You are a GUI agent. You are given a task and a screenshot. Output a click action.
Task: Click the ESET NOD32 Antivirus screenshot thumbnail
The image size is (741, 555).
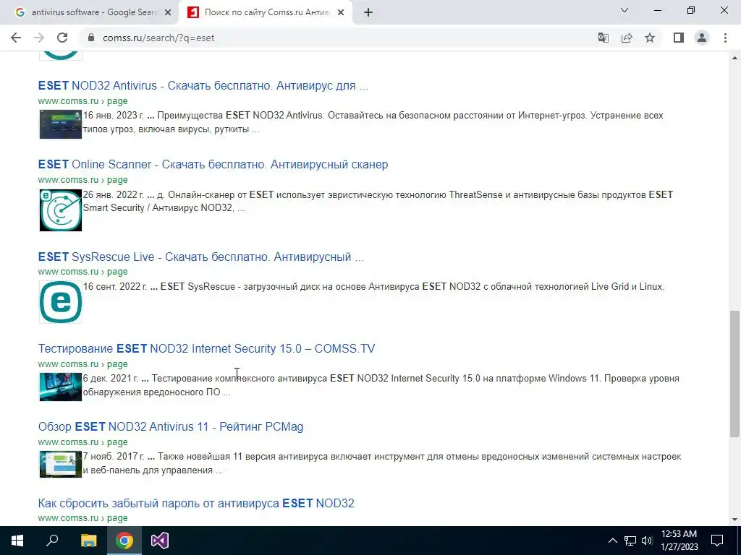coord(61,124)
